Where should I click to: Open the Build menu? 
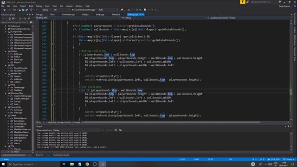pos(31,6)
